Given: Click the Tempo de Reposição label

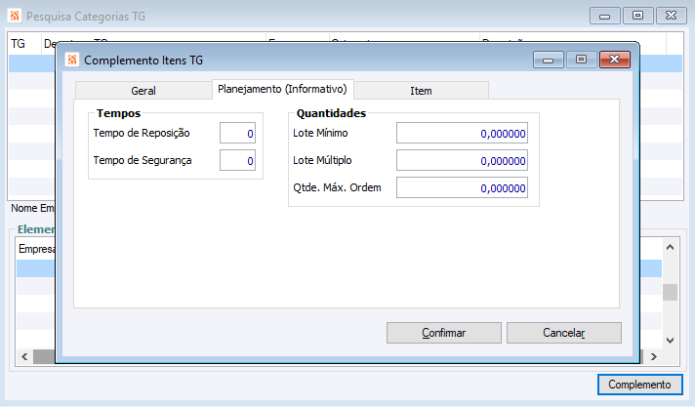Looking at the screenshot, I should (142, 133).
